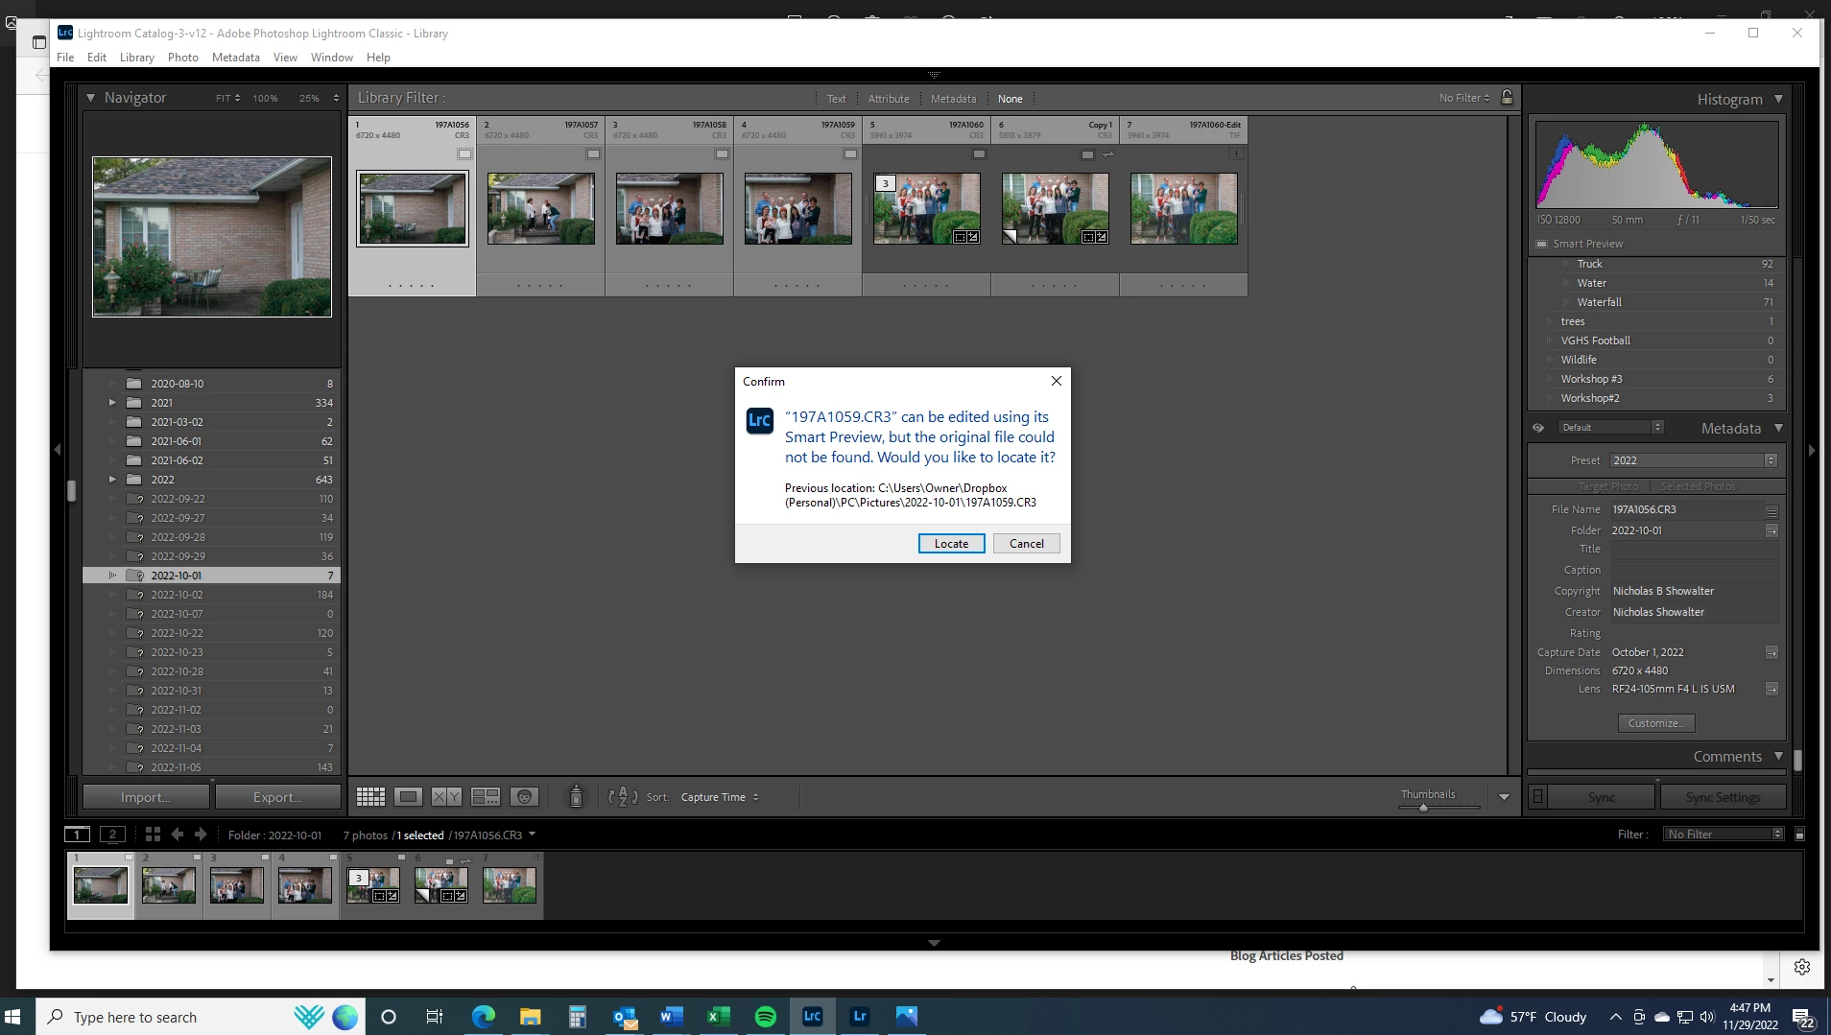1831x1035 pixels.
Task: Collapse the Metadata panel
Action: tap(1778, 428)
